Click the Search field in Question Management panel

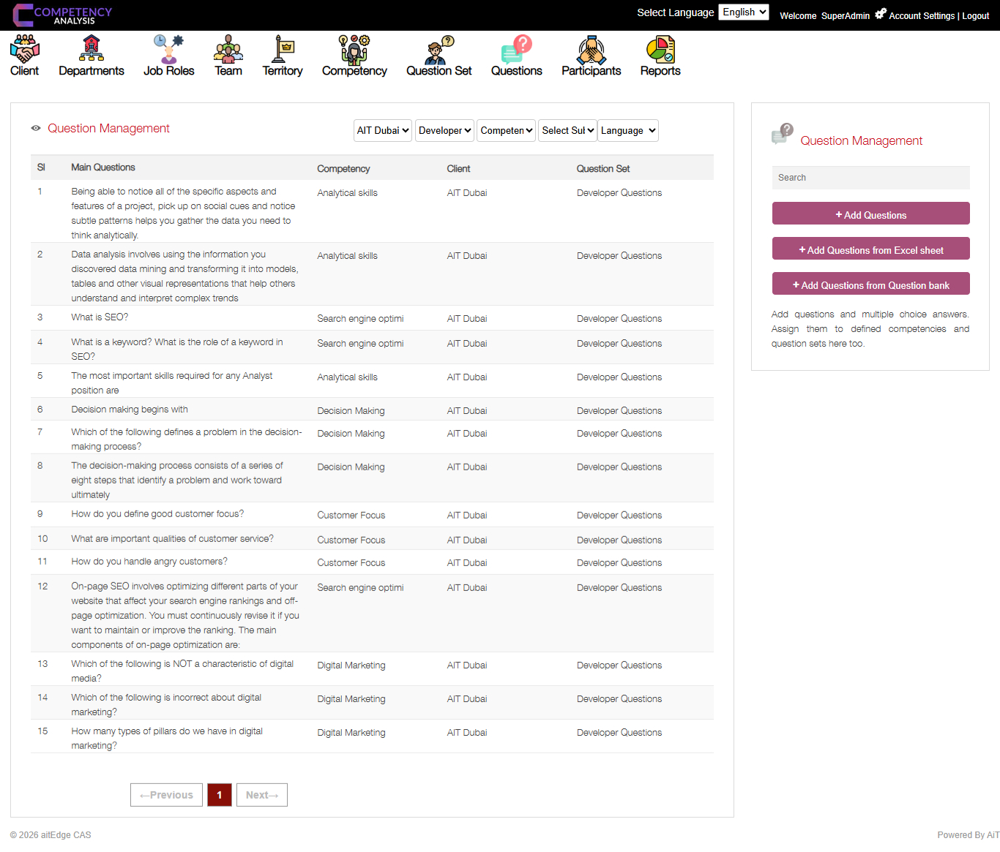(x=870, y=177)
